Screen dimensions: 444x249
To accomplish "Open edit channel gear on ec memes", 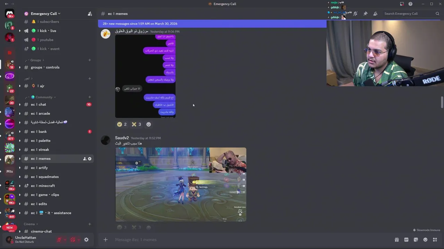I will click(x=90, y=159).
